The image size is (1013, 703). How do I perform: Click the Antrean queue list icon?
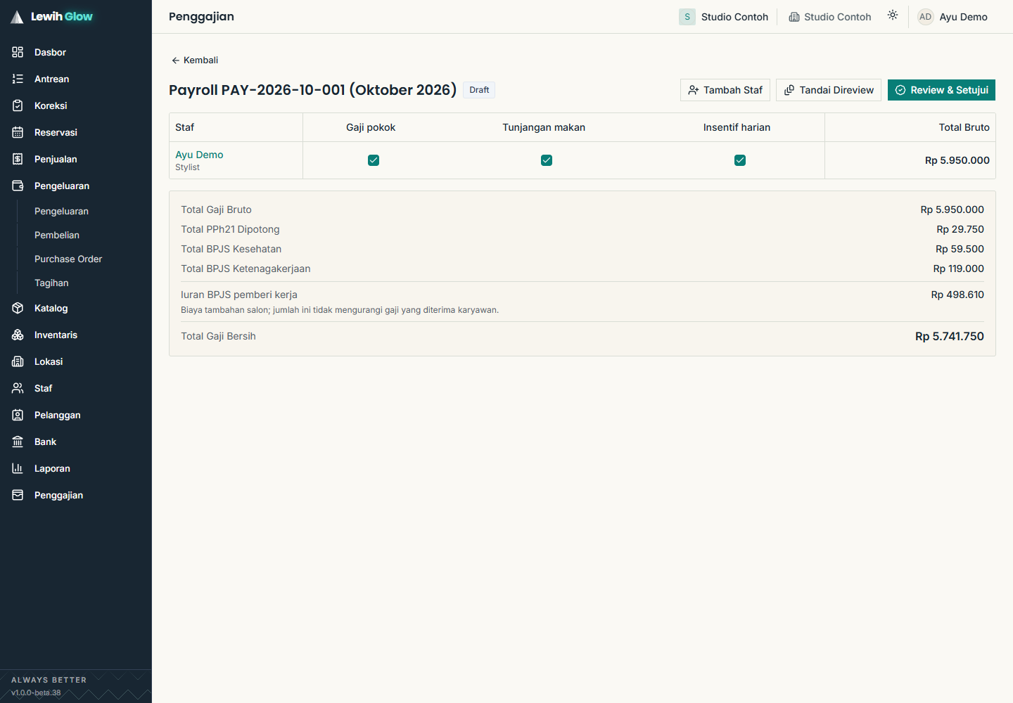18,79
